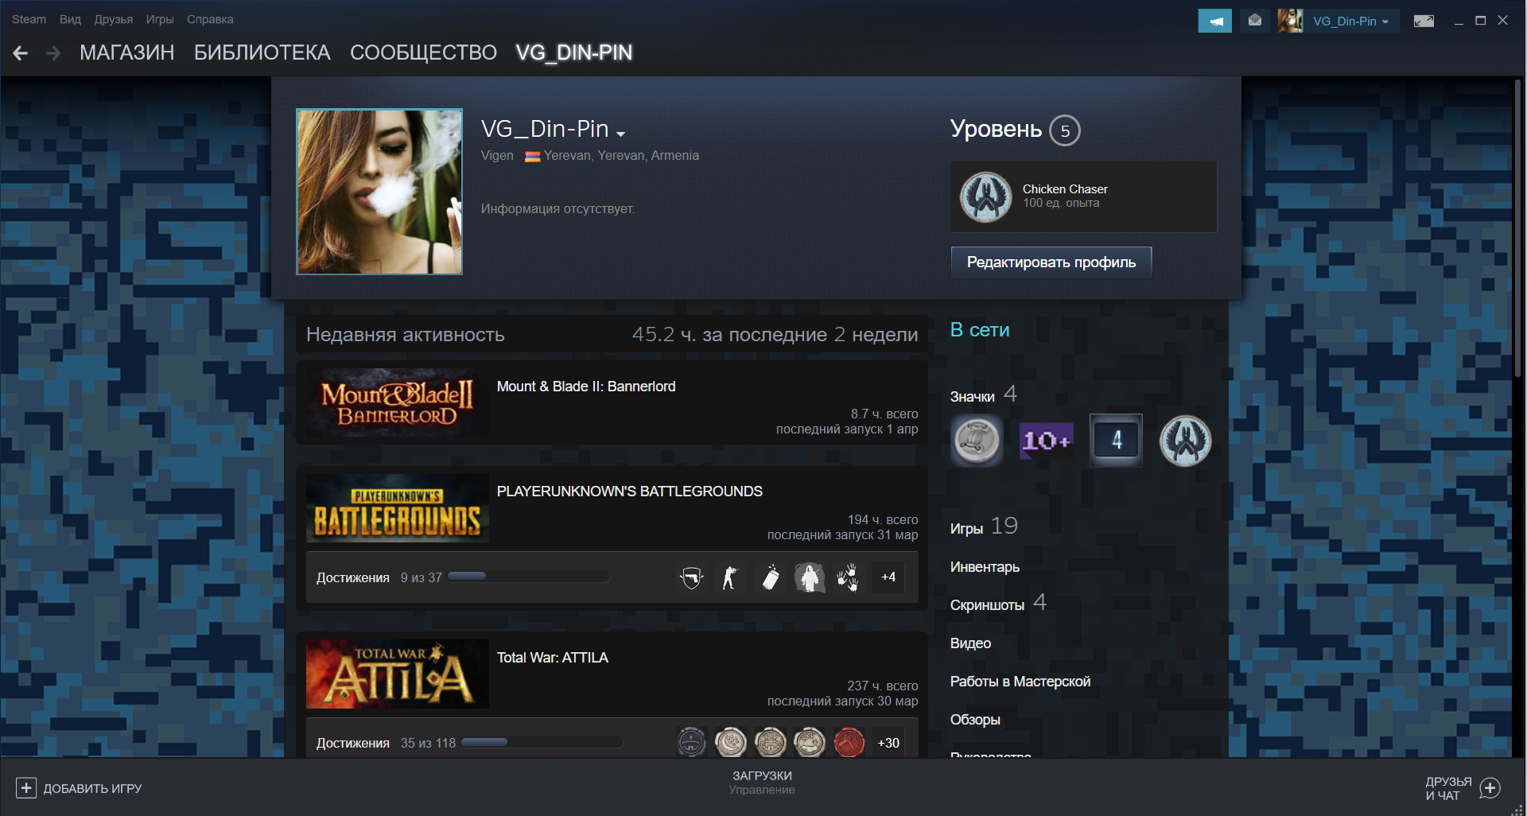This screenshot has width=1527, height=816.
Task: Open the years-of-service 4 badge
Action: point(1116,440)
